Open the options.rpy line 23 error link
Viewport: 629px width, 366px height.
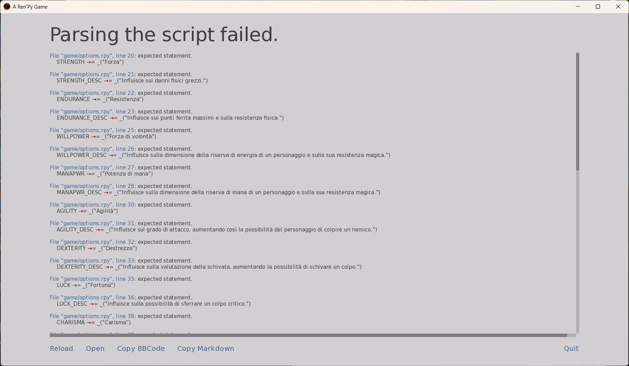(92, 111)
